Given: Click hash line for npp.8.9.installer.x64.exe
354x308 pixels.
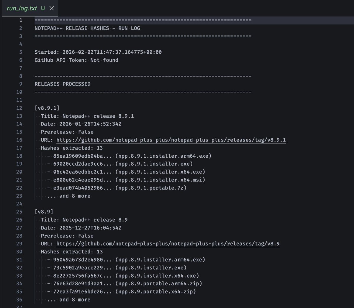Looking at the screenshot, I should coord(123,276).
